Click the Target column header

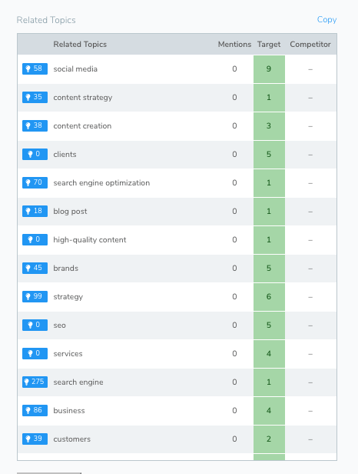tap(269, 44)
